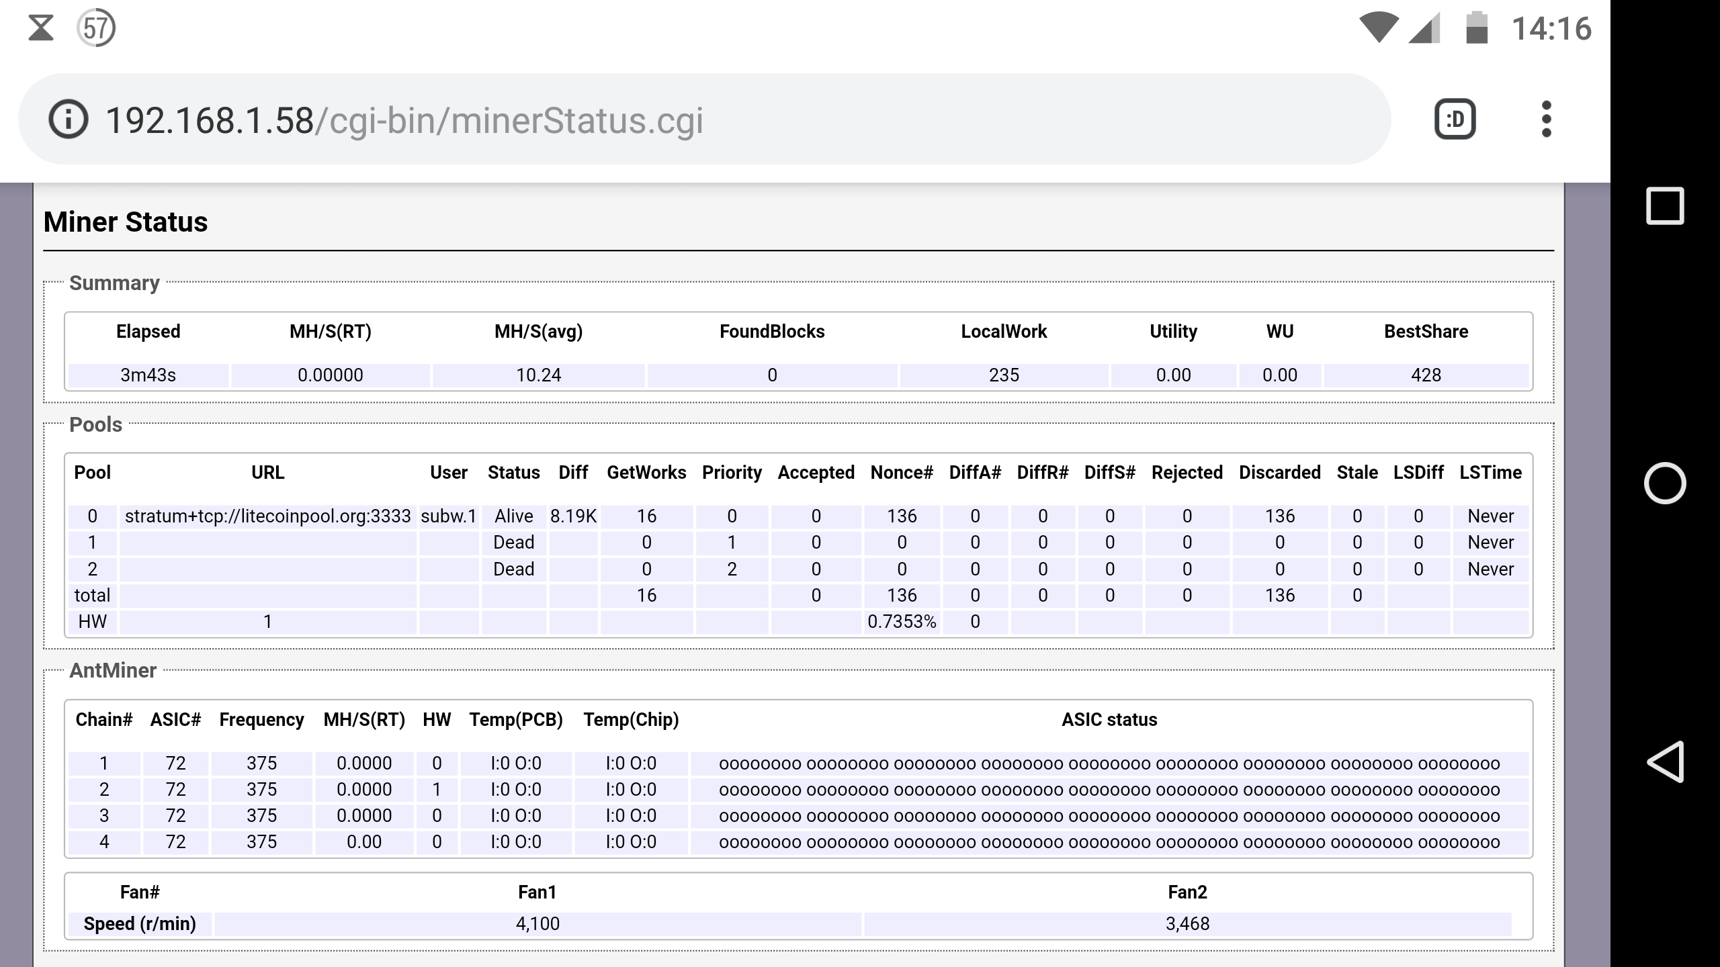1720x967 pixels.
Task: Tap the mobile signal strength icon
Action: tap(1424, 29)
